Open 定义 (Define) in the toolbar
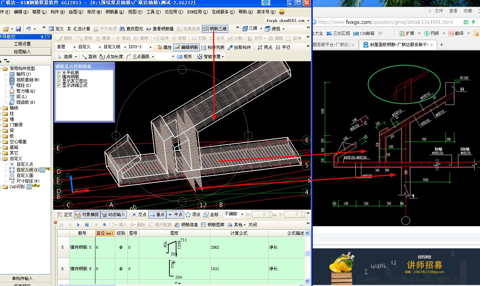Image resolution: width=480 pixels, height=286 pixels. [x=56, y=29]
